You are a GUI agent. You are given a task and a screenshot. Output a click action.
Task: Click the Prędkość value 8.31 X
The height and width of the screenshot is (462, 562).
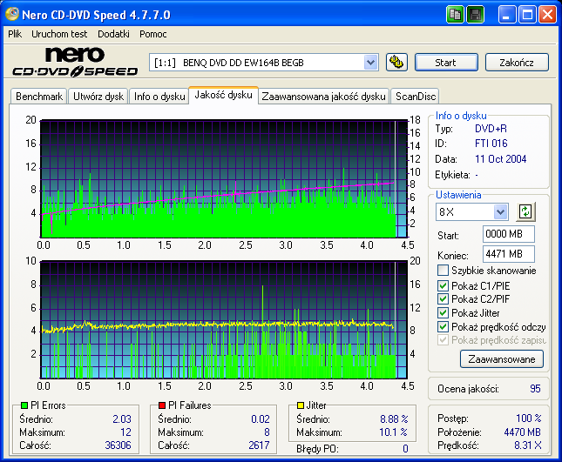pyautogui.click(x=528, y=445)
